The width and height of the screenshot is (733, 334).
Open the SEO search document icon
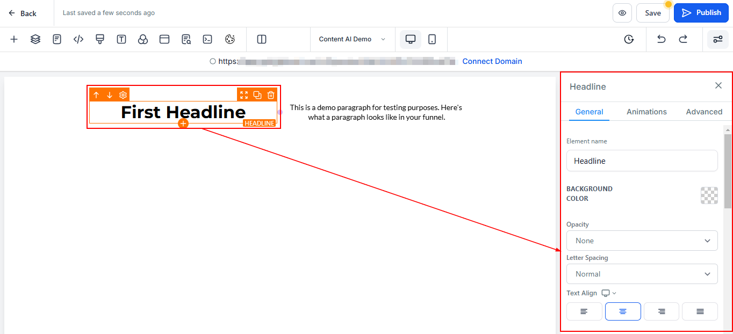pos(186,39)
